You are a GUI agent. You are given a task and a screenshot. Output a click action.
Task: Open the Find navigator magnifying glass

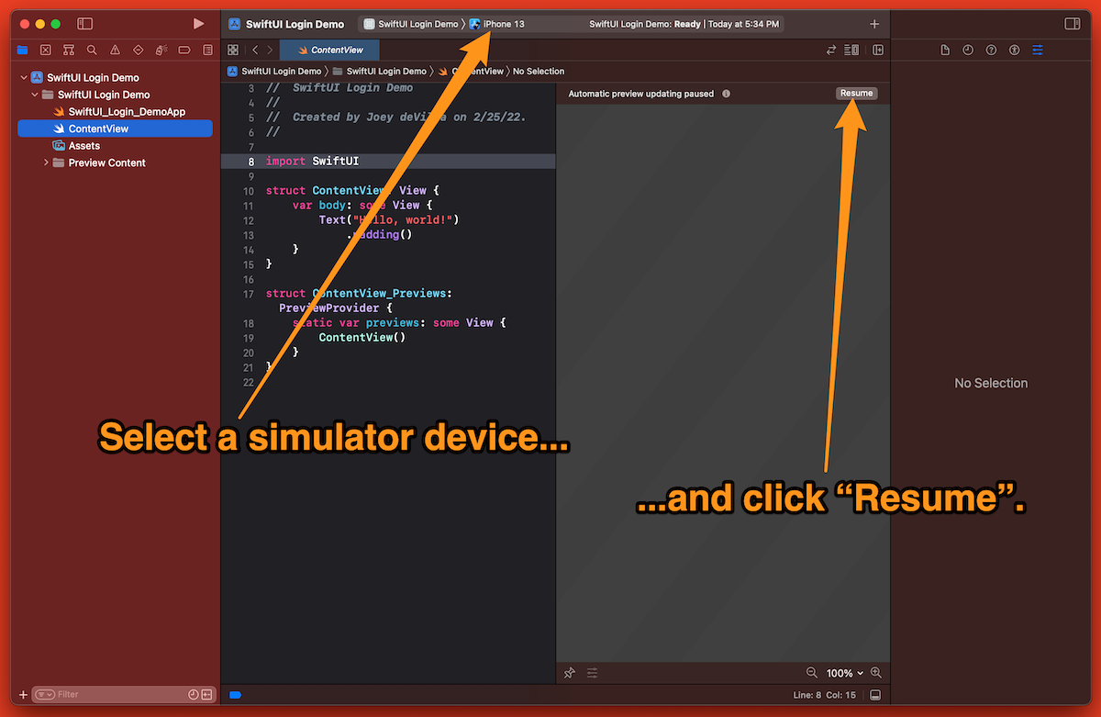[92, 50]
